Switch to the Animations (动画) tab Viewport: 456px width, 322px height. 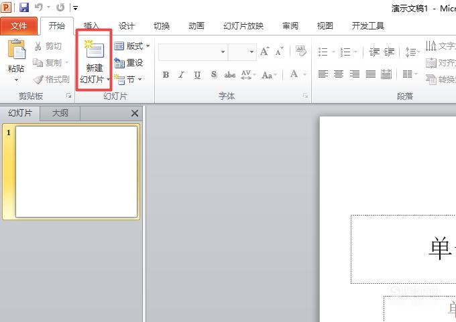click(x=196, y=26)
